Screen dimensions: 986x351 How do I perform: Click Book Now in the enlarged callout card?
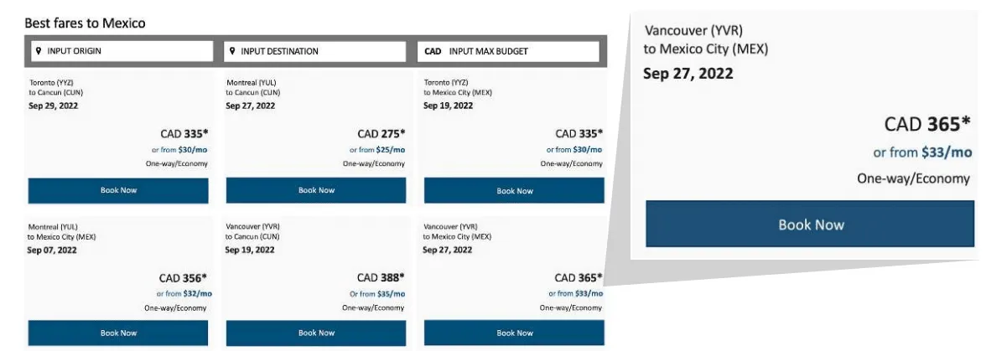pyautogui.click(x=811, y=225)
